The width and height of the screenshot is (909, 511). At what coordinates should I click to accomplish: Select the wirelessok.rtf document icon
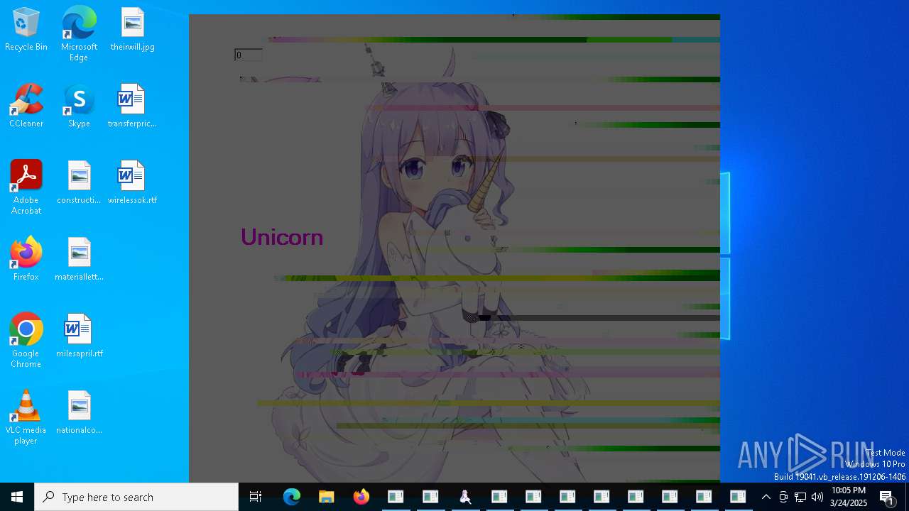click(x=132, y=183)
